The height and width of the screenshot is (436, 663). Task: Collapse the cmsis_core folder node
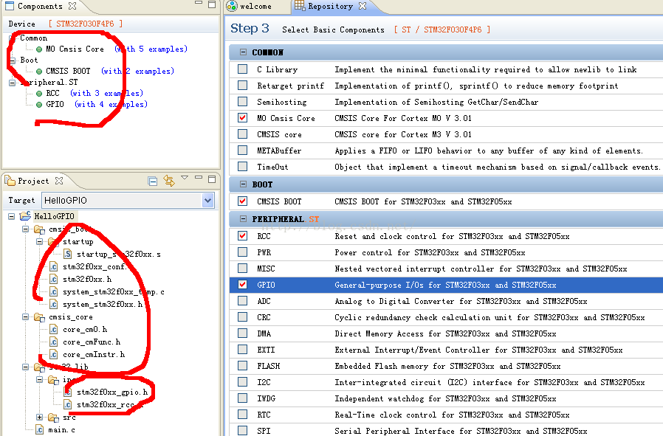click(x=26, y=317)
